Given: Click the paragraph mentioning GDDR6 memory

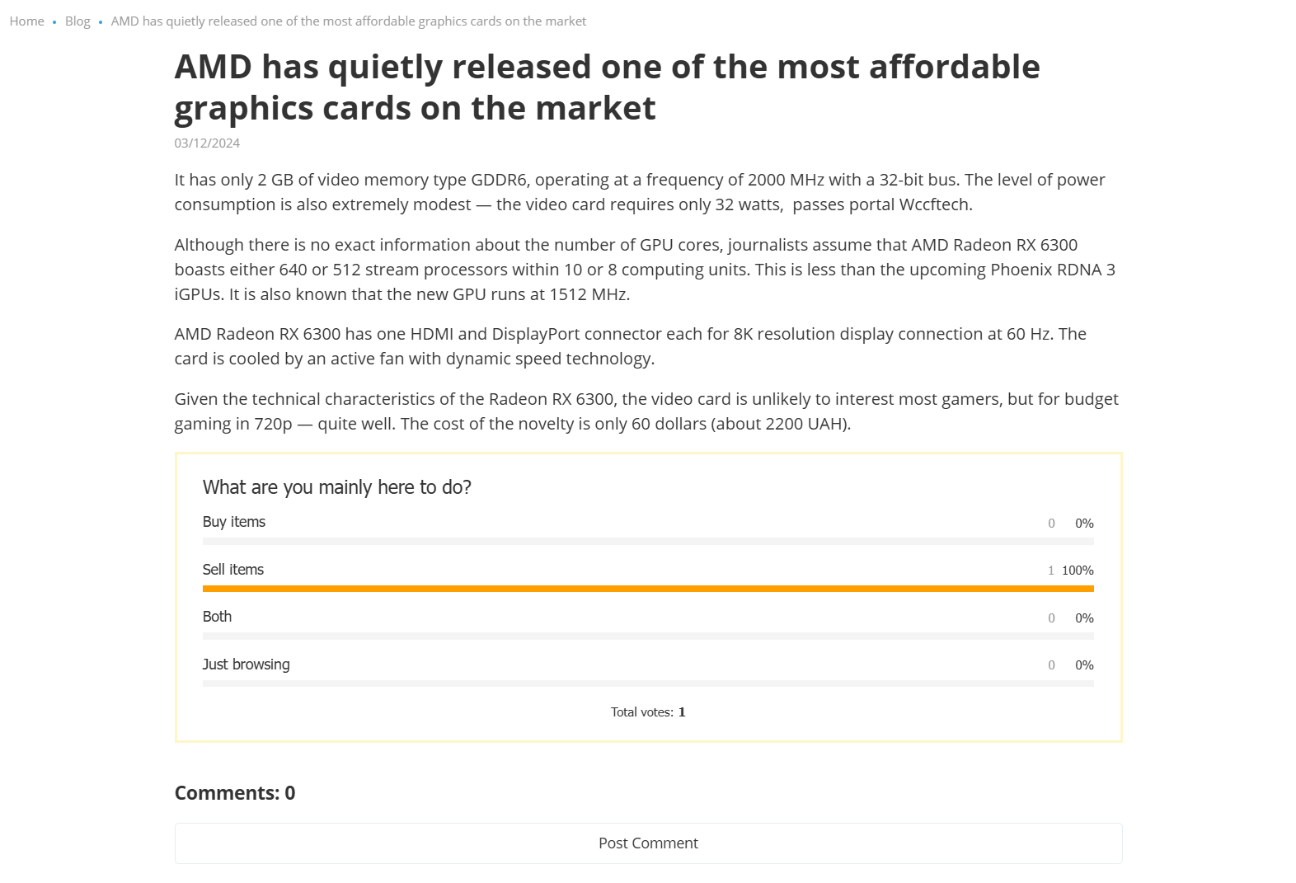Looking at the screenshot, I should click(640, 192).
